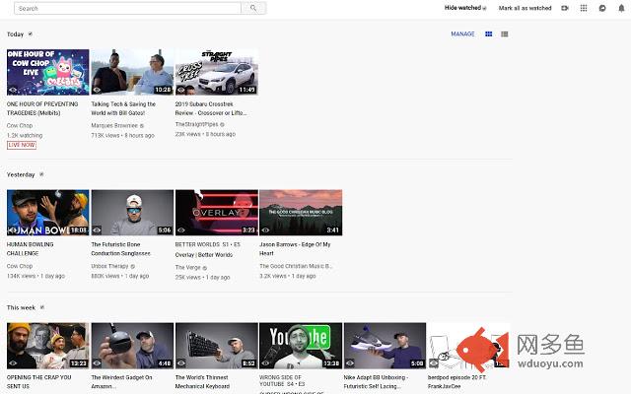Screen dimensions: 631x394
Task: Open the Weirdest Gadget On Amazon thumbnail
Action: [132, 346]
